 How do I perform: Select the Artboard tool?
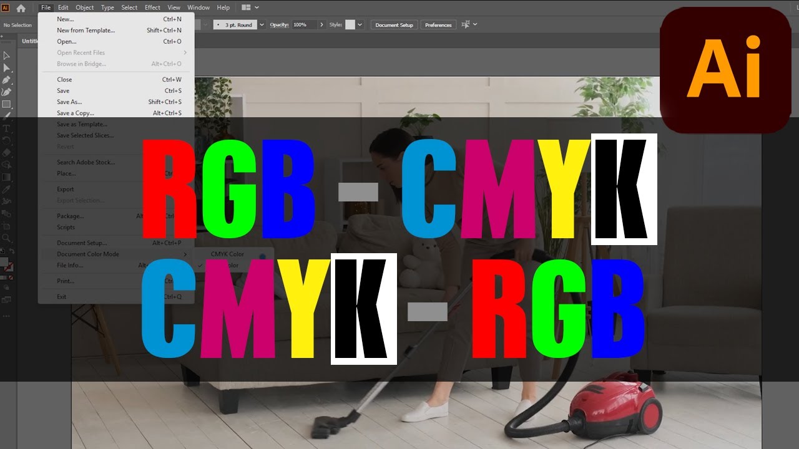pos(7,225)
